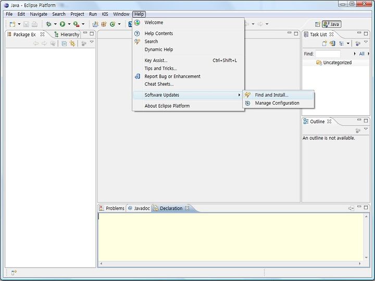
Task: Click the New wizard toolbar icon
Action: click(12, 24)
